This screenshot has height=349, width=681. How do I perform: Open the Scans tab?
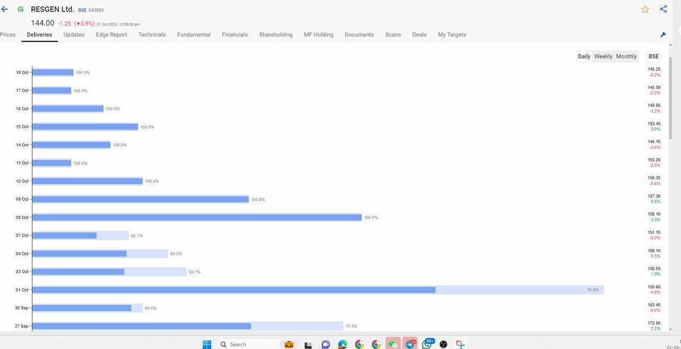pos(393,35)
